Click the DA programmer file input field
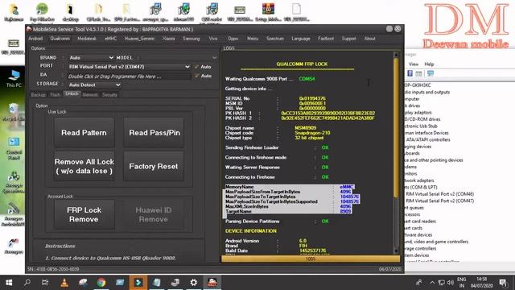 point(129,77)
